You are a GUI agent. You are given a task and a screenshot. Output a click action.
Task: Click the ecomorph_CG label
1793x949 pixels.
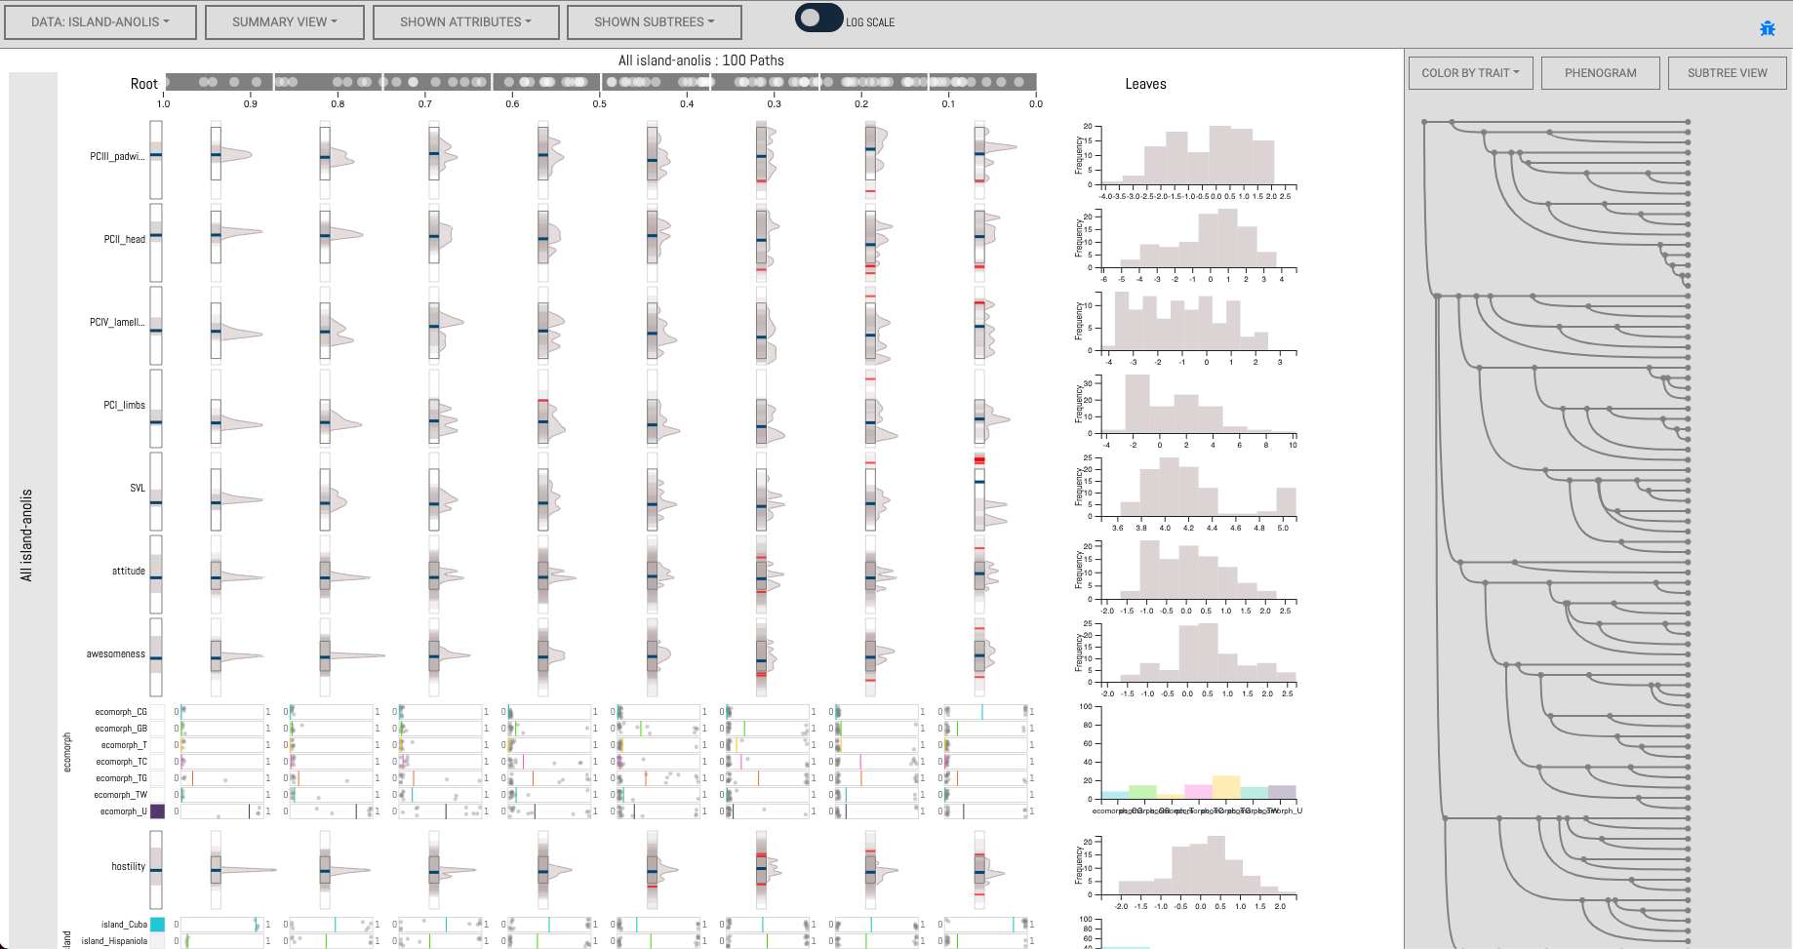pos(121,712)
